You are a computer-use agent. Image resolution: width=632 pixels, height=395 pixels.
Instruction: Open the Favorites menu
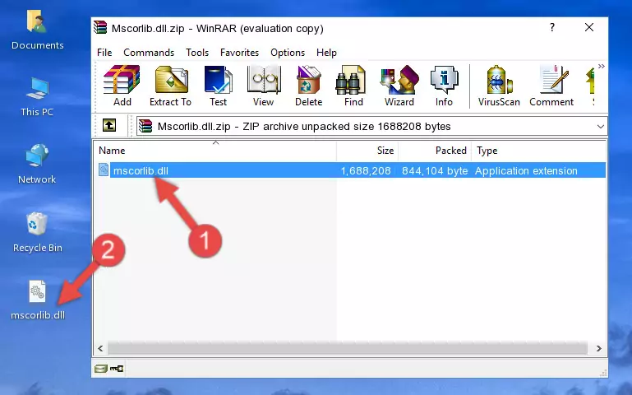pos(239,53)
